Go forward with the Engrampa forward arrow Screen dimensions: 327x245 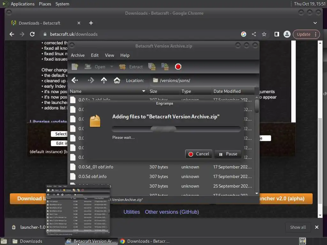pos(91,80)
